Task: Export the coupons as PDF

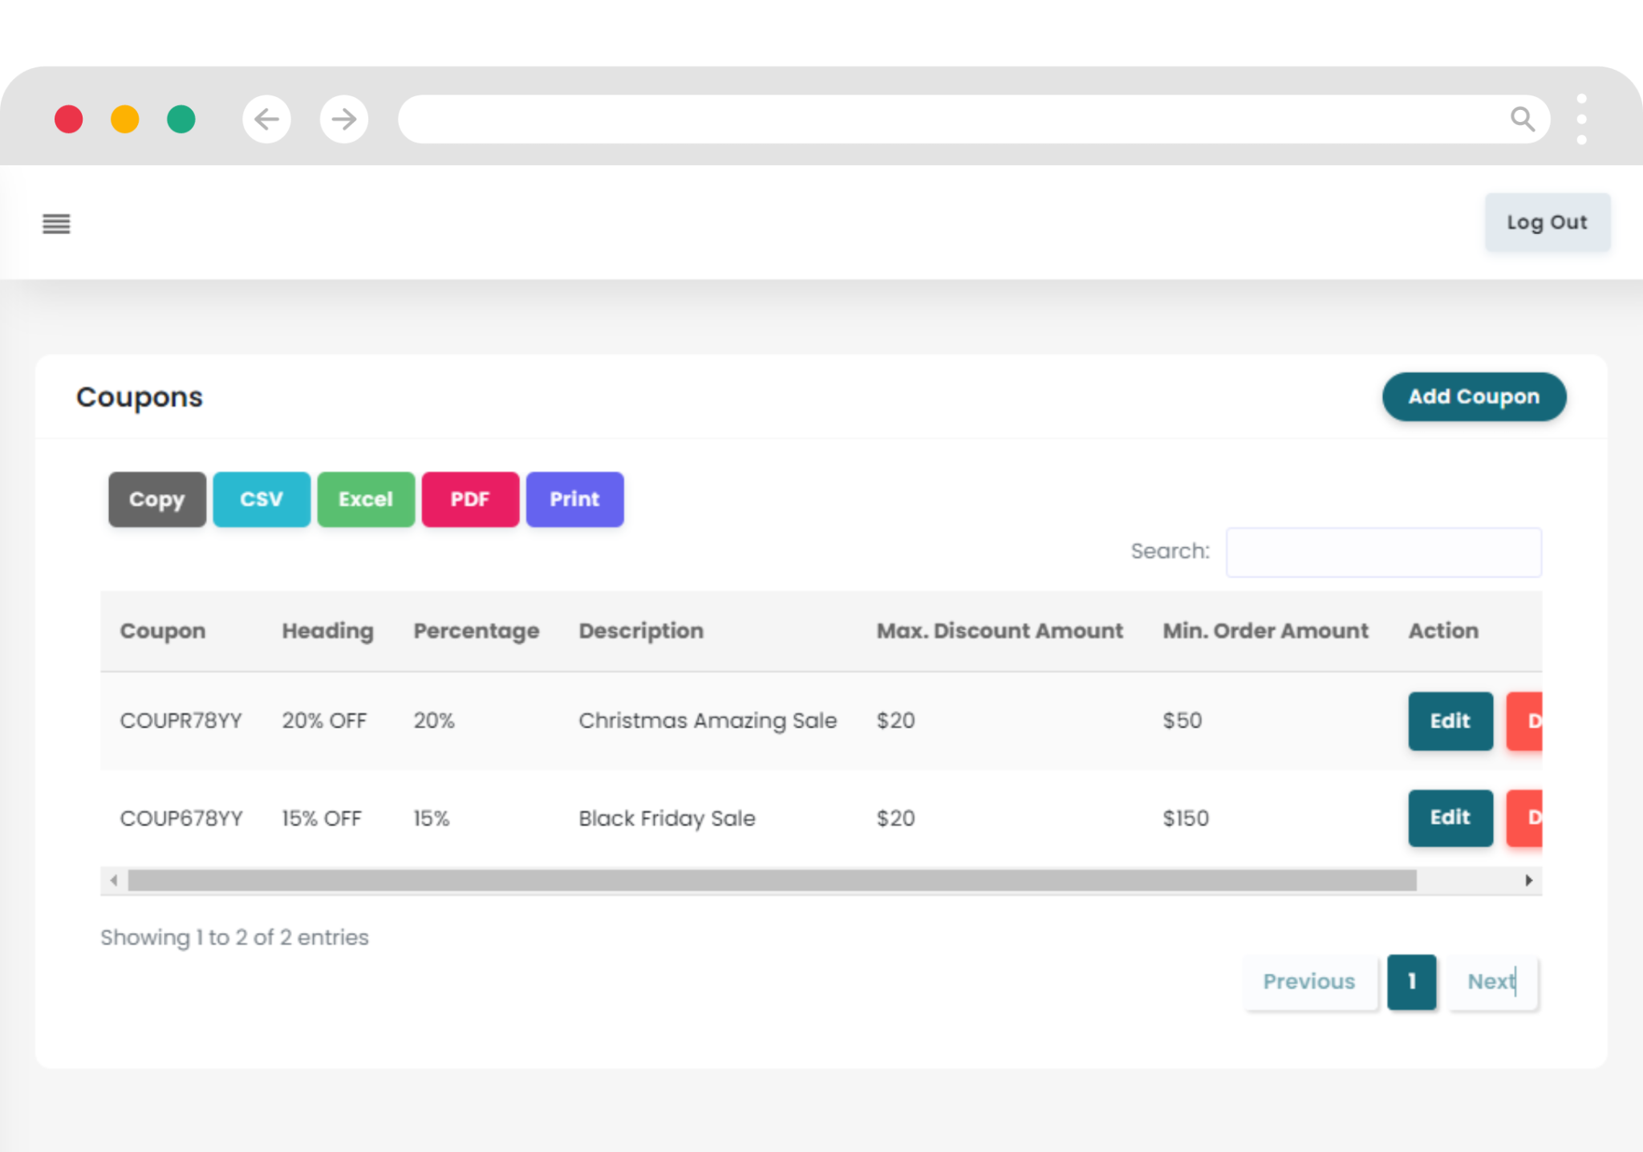Action: (x=470, y=499)
